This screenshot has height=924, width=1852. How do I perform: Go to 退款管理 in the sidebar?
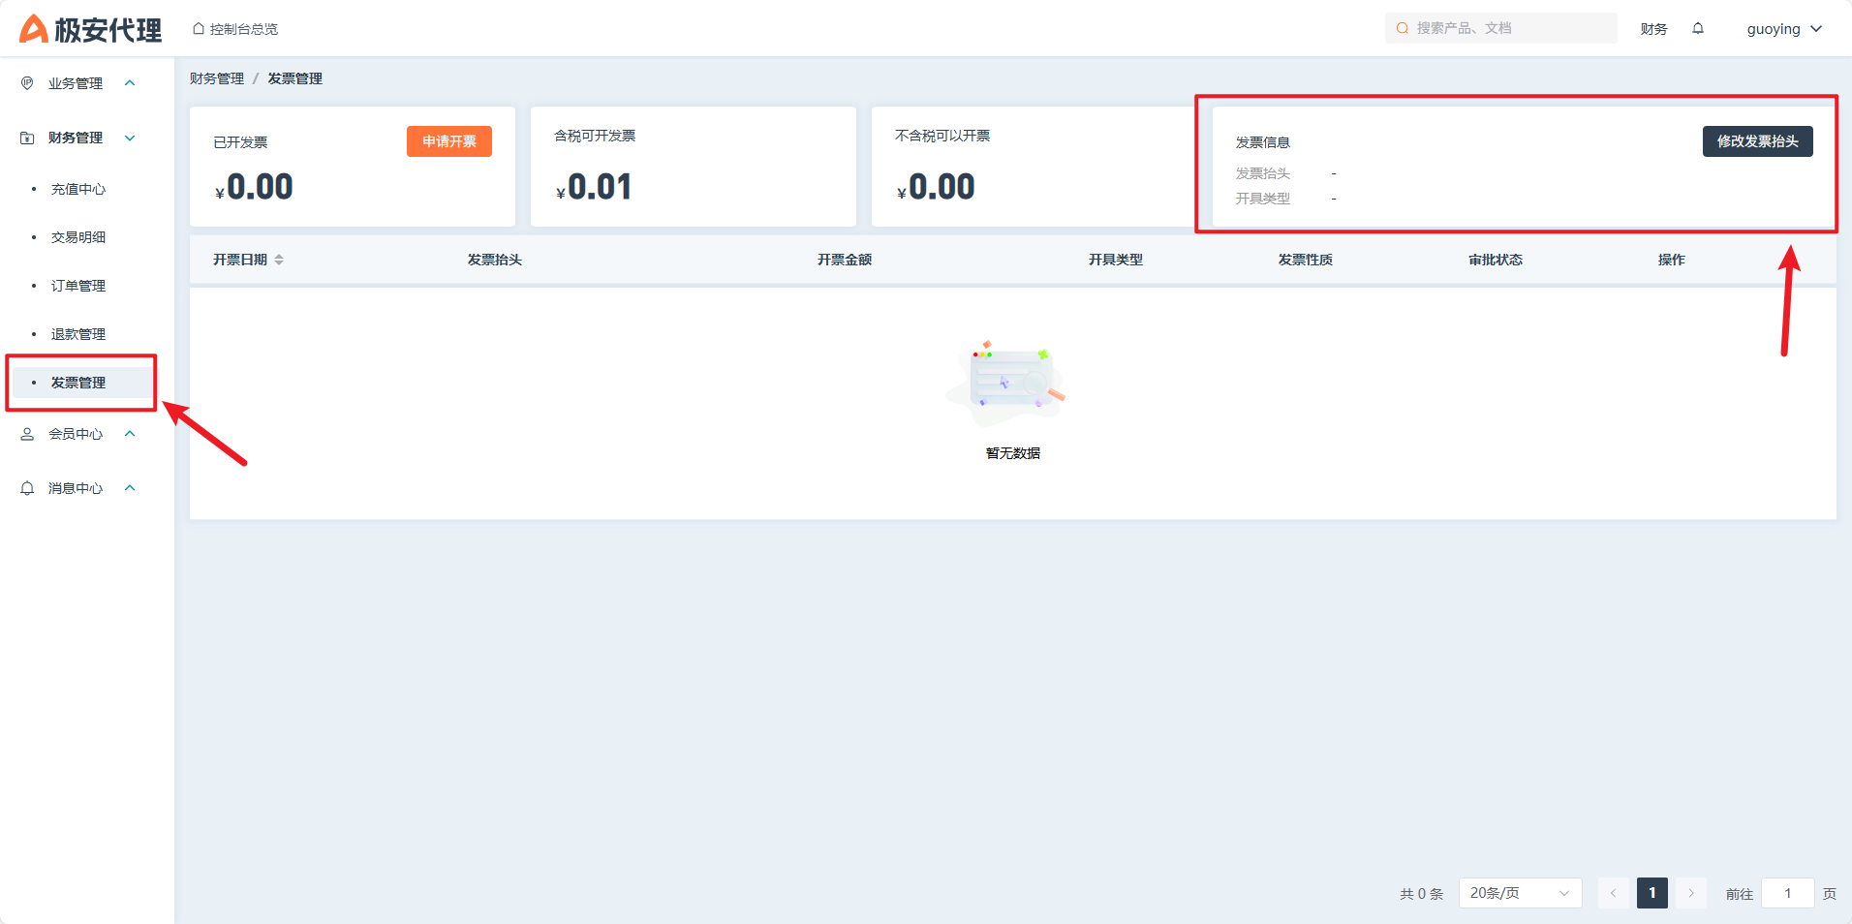(x=78, y=334)
